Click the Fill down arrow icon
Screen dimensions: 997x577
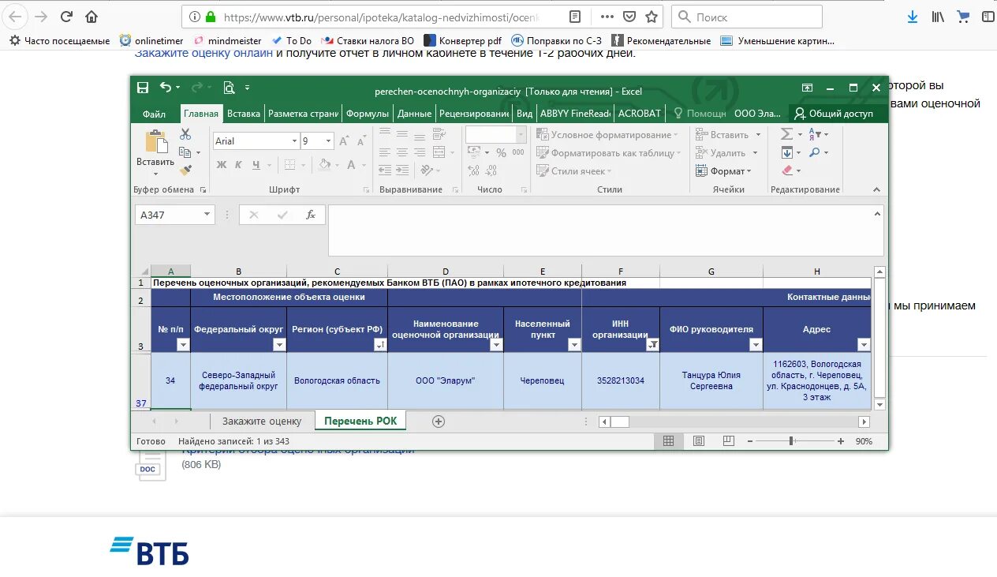787,152
